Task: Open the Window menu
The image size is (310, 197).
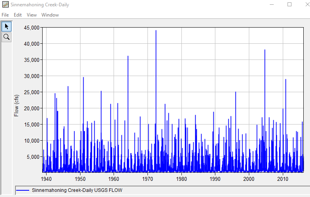Action: (x=50, y=15)
